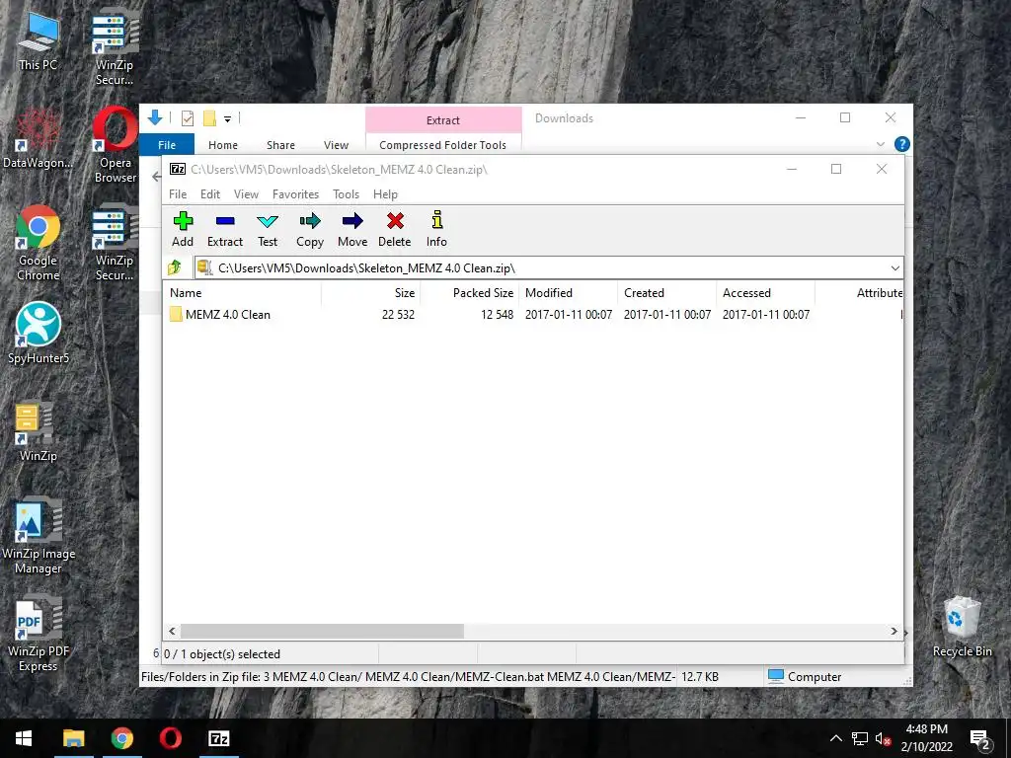
Task: Sort by the Name column header
Action: (x=243, y=292)
